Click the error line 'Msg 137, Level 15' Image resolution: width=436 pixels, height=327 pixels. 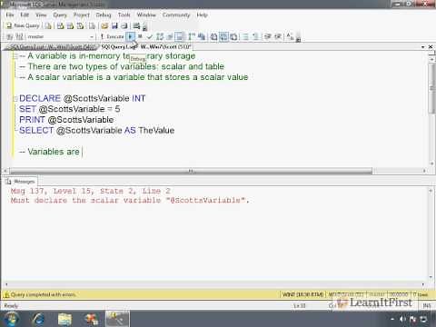tap(91, 191)
